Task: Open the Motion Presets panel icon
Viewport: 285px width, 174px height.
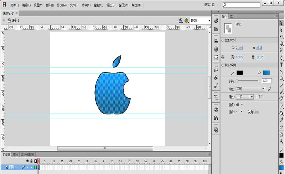Action: (x=216, y=86)
